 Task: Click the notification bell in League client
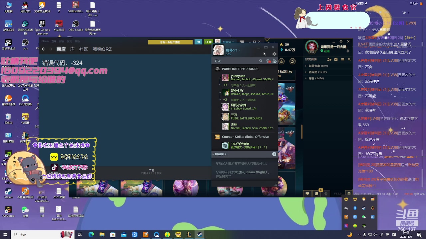pos(348,51)
